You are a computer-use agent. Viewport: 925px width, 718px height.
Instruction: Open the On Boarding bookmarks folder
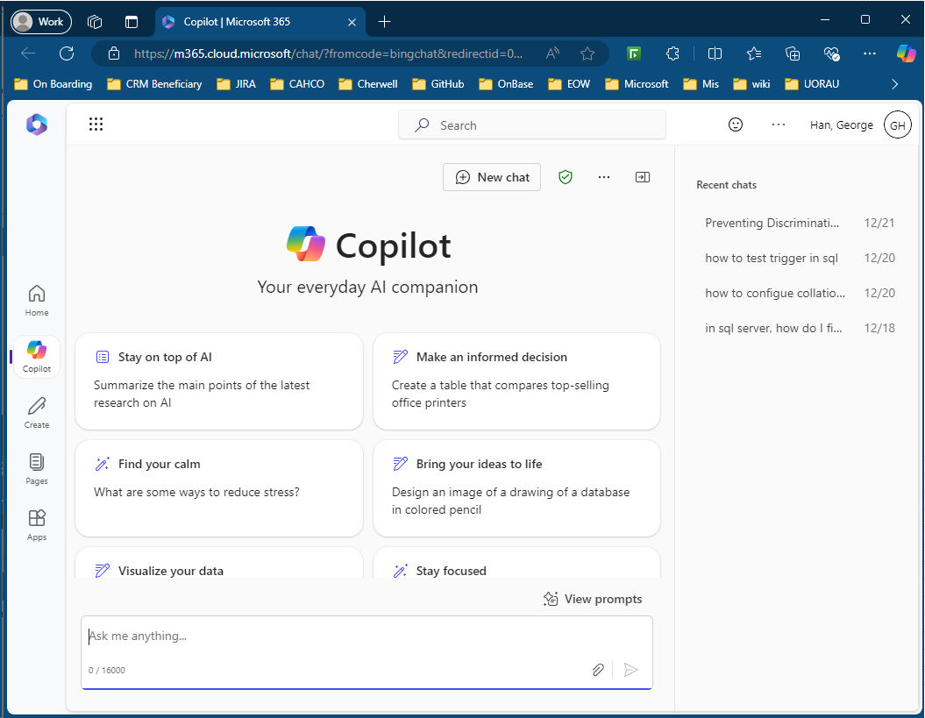tap(53, 84)
